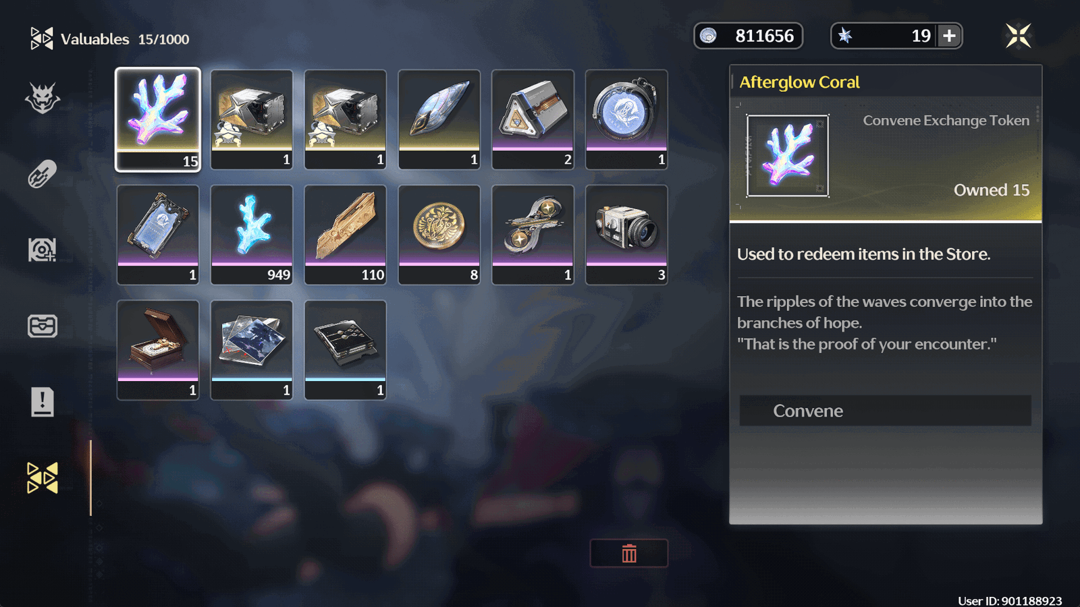Close the inventory with X icon

1018,36
